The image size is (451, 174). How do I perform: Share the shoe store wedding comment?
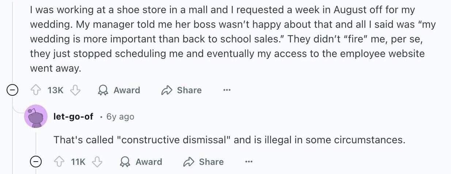click(x=181, y=90)
